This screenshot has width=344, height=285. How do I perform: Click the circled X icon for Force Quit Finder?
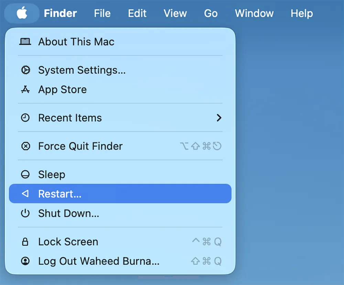tap(25, 146)
